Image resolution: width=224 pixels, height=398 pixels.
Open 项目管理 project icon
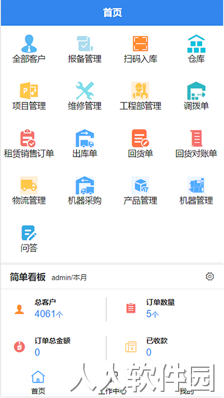(29, 91)
